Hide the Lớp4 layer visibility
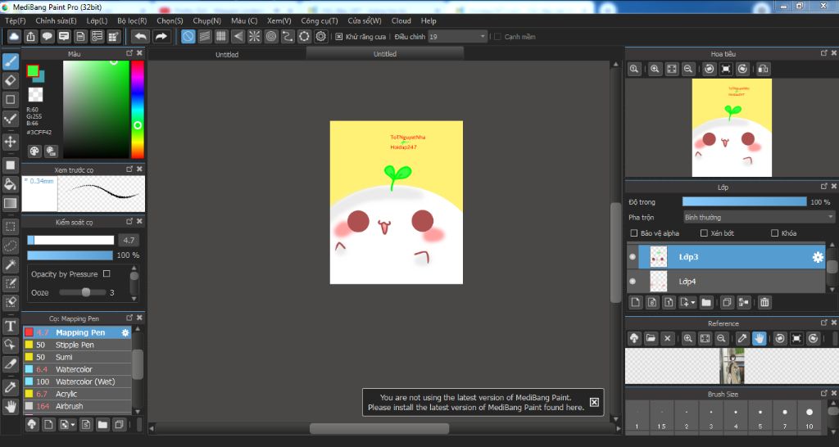The height and width of the screenshot is (447, 839). coord(633,282)
